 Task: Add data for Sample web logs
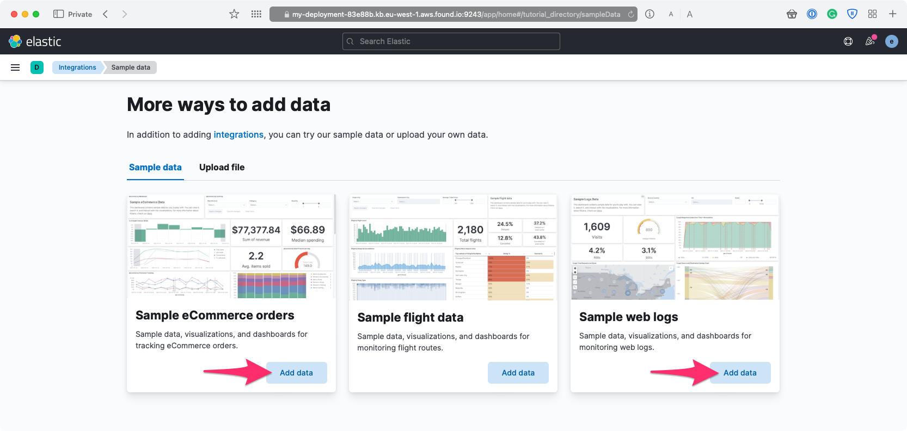pos(740,373)
